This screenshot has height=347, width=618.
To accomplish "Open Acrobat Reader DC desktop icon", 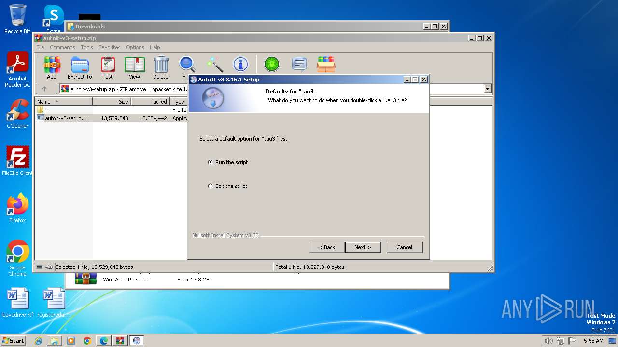I will tap(17, 70).
